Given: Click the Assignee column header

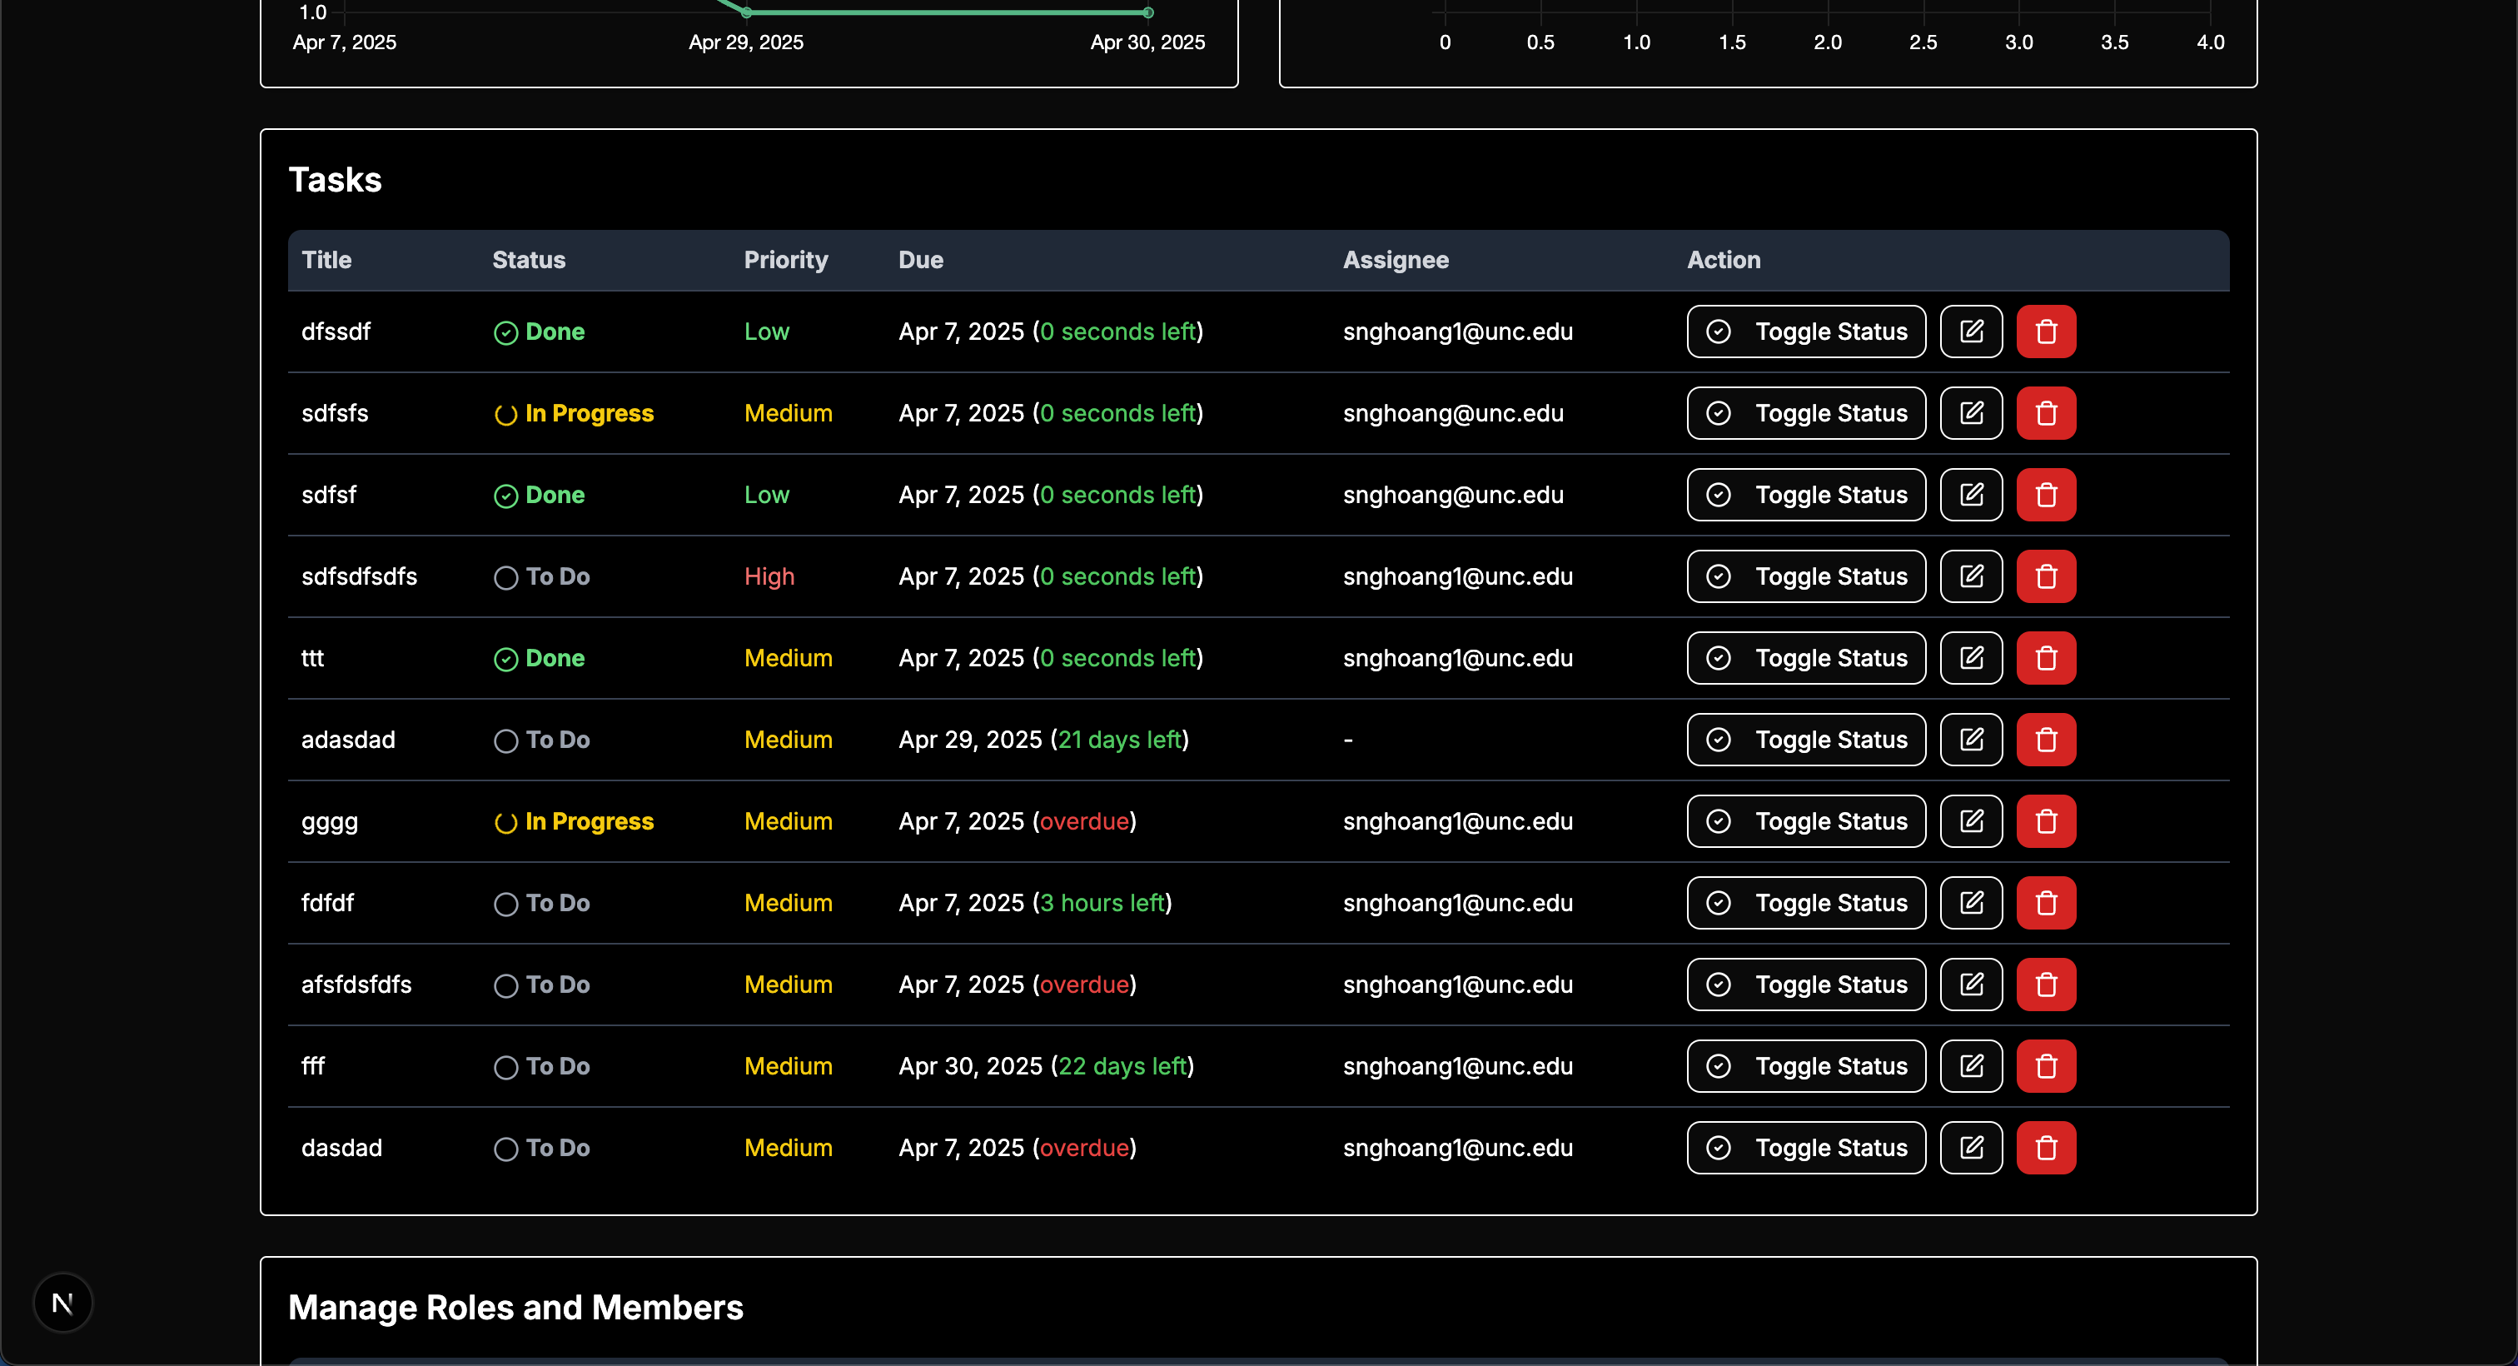Looking at the screenshot, I should point(1396,260).
